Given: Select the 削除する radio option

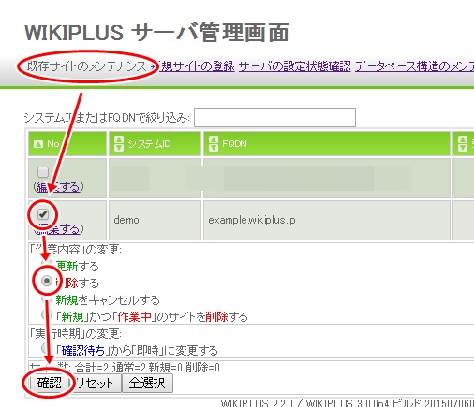Looking at the screenshot, I should (x=47, y=281).
